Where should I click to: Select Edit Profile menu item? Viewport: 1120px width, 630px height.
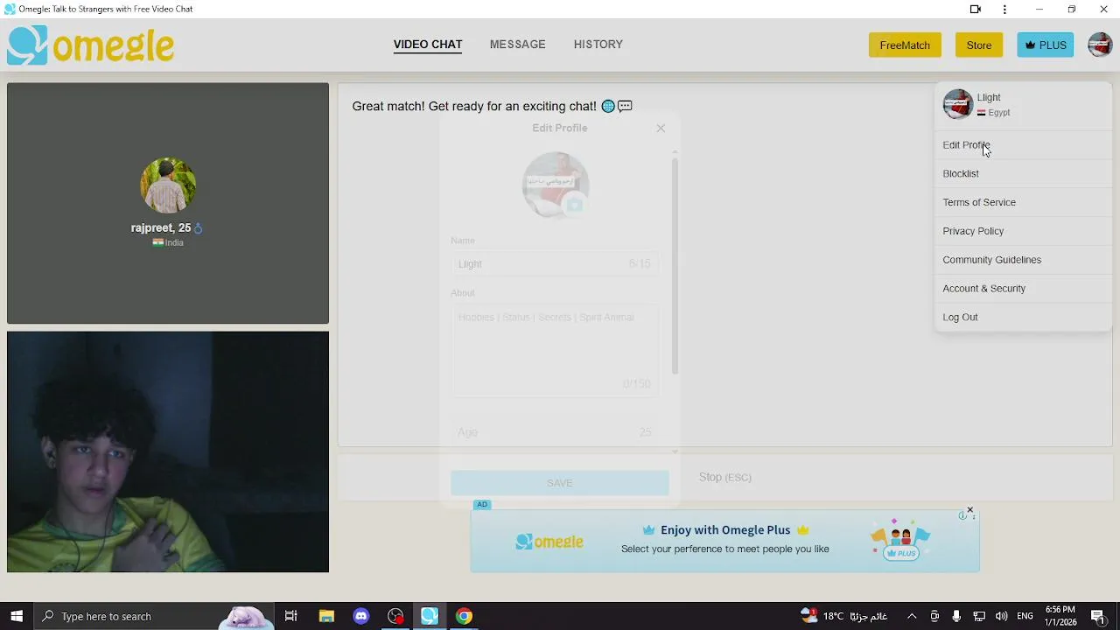(1023, 145)
